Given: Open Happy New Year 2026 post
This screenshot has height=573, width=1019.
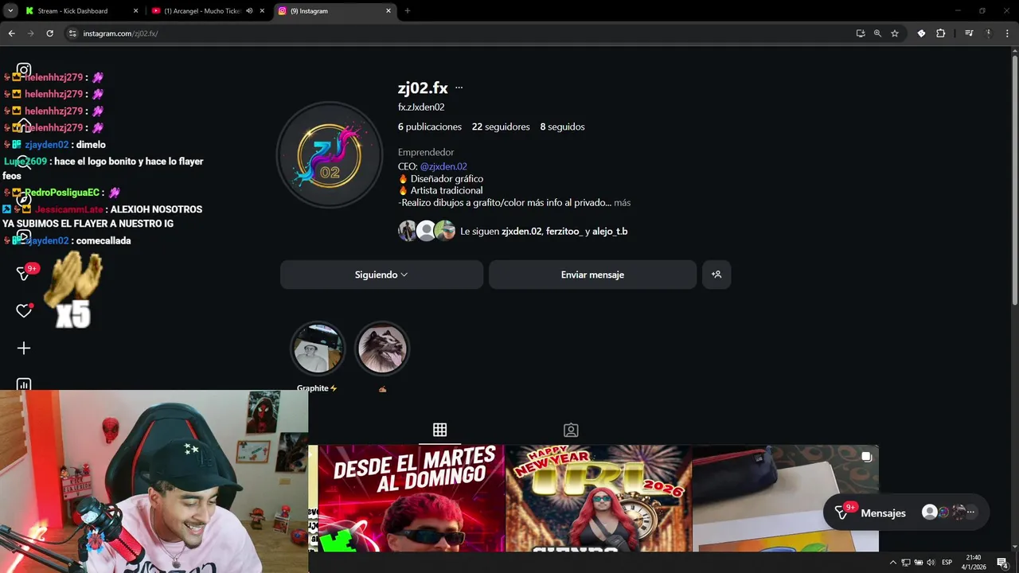Looking at the screenshot, I should click(x=599, y=498).
